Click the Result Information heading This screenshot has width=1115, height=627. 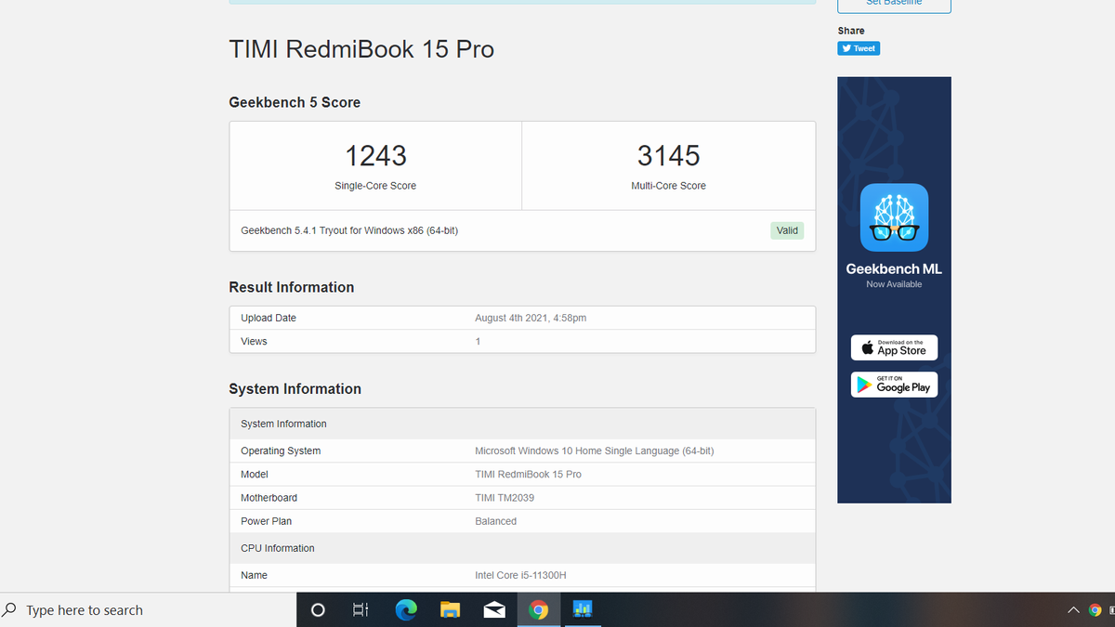tap(292, 287)
